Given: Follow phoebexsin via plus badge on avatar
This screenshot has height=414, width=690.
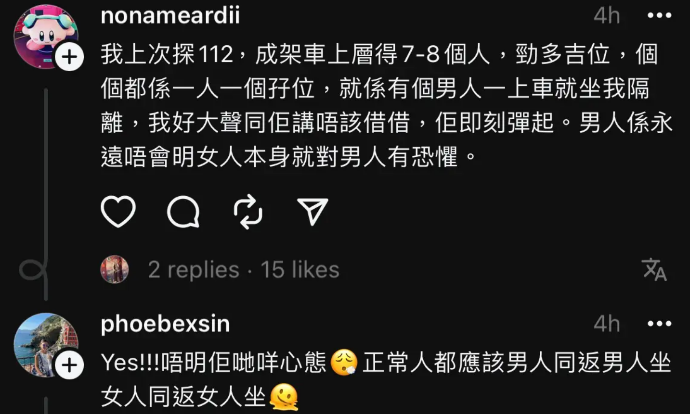Looking at the screenshot, I should [69, 365].
